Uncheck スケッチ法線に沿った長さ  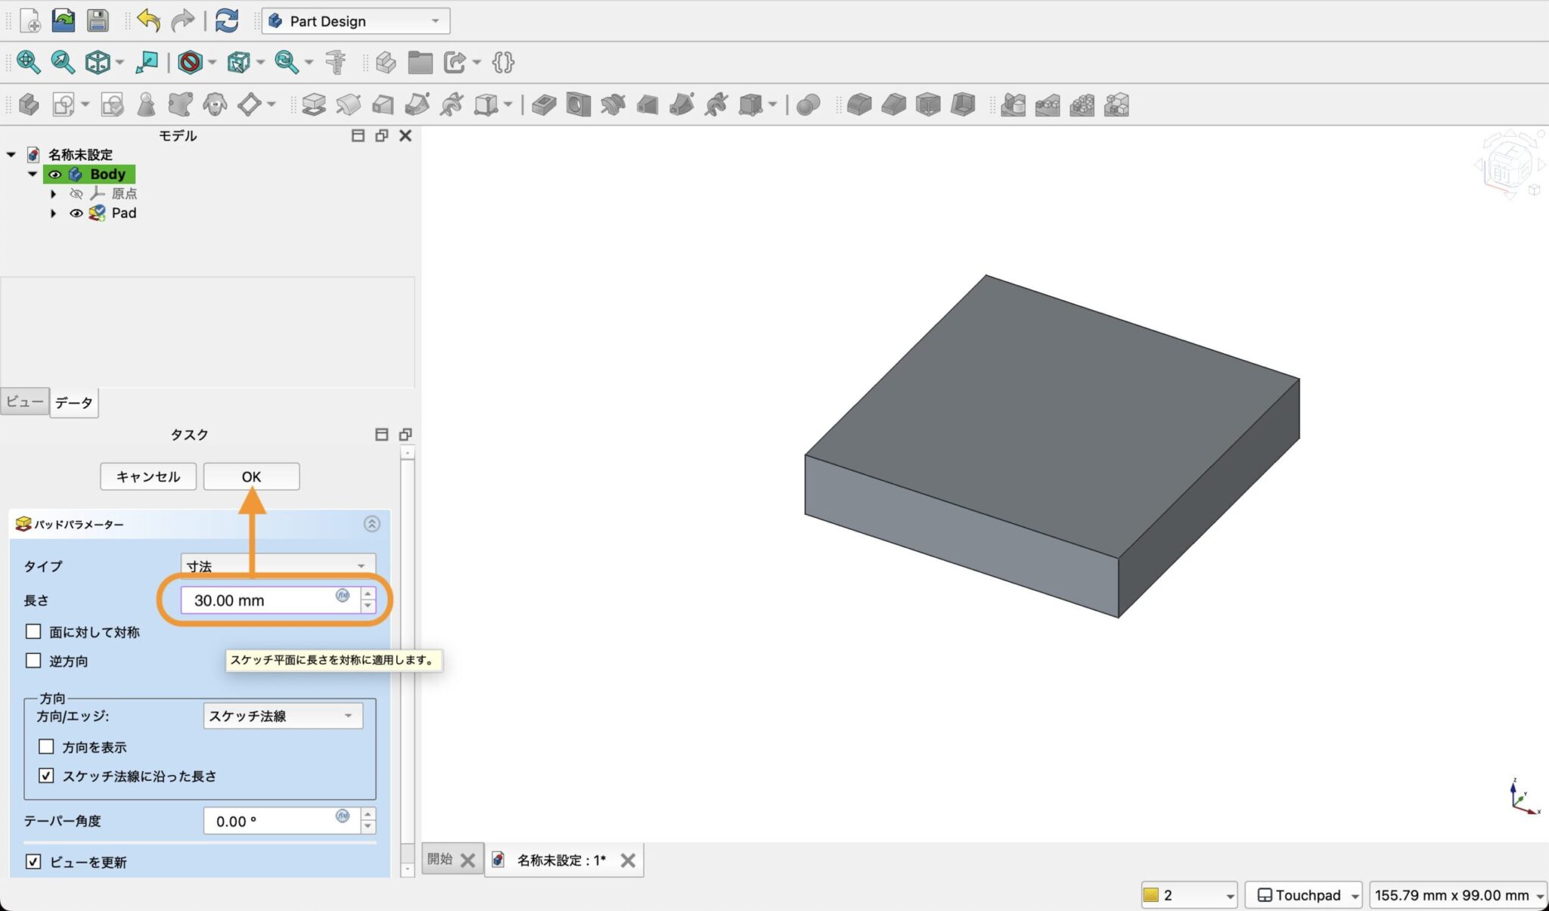click(x=46, y=775)
